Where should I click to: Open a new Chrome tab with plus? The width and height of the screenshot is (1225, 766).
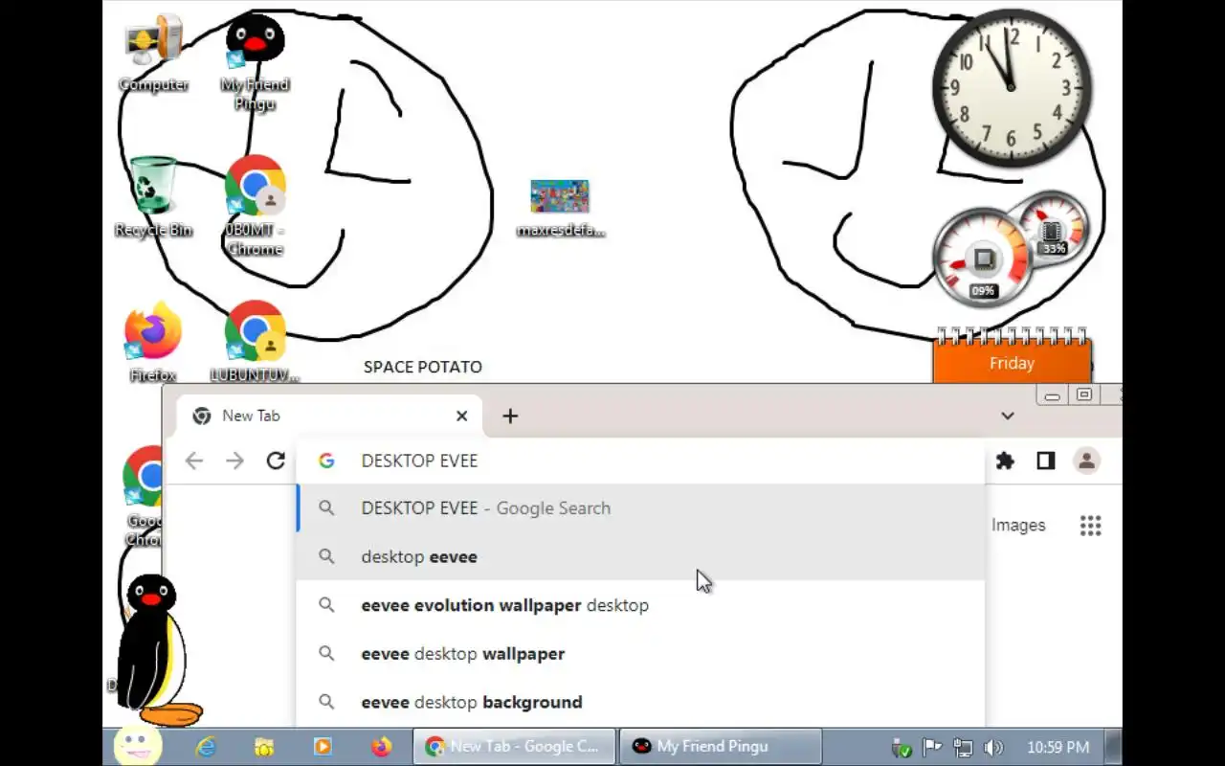point(510,416)
